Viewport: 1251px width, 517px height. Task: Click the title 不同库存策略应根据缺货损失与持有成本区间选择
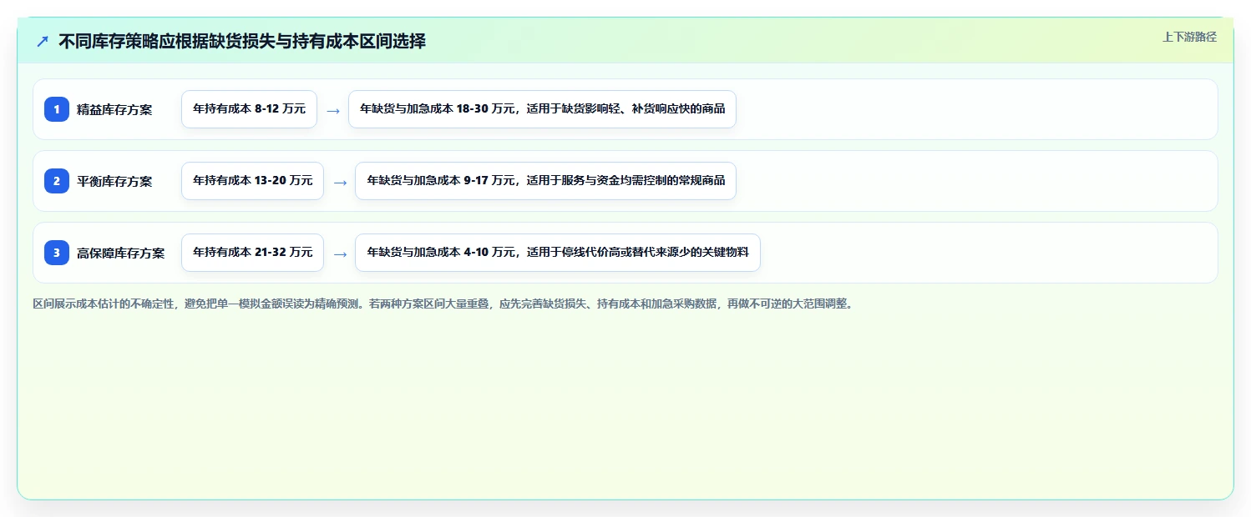pos(242,41)
